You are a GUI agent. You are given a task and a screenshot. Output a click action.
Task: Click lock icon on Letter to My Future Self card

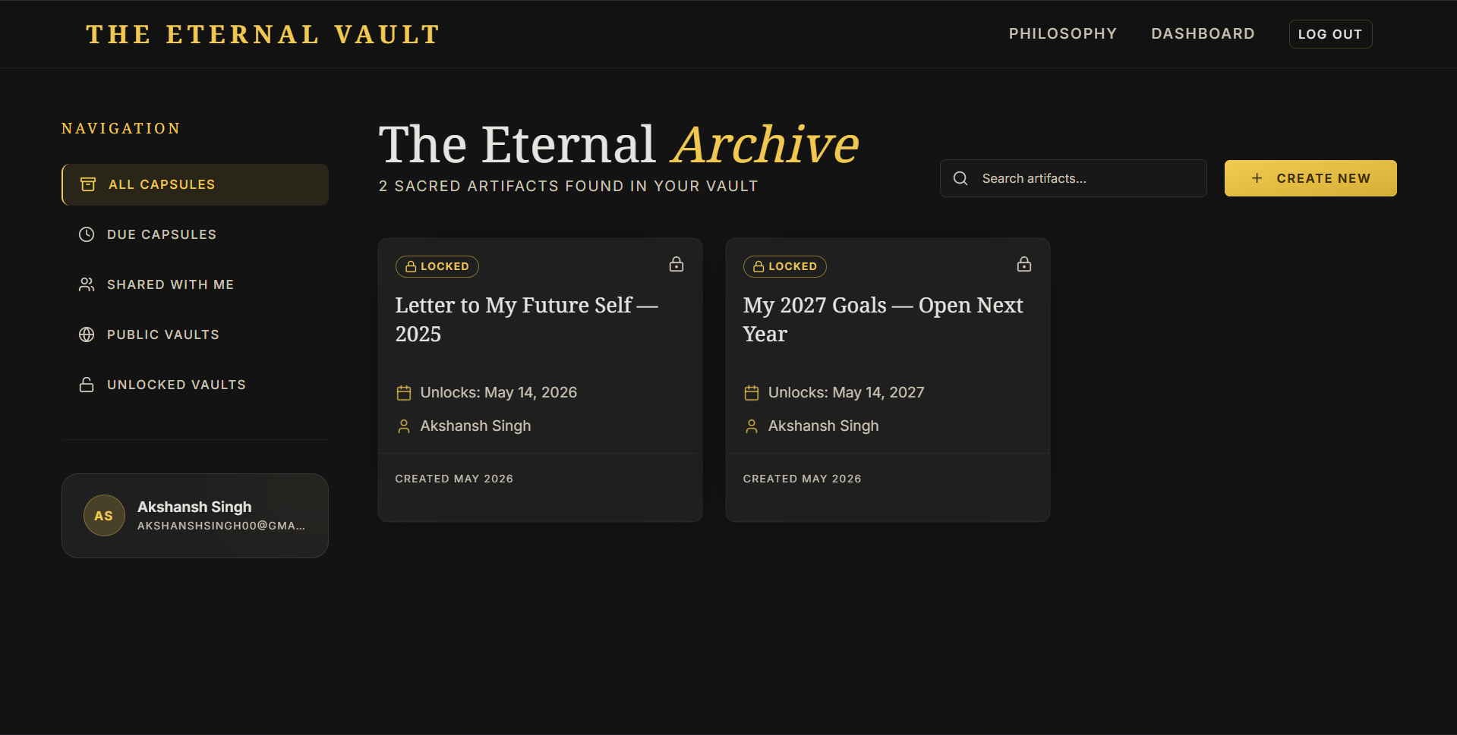[676, 264]
